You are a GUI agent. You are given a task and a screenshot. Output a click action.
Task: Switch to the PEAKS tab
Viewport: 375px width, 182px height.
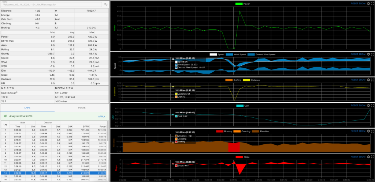click(82, 108)
